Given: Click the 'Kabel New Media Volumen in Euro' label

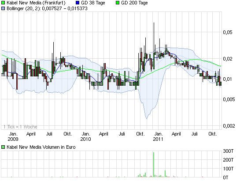Looking at the screenshot, I should tap(41, 147).
